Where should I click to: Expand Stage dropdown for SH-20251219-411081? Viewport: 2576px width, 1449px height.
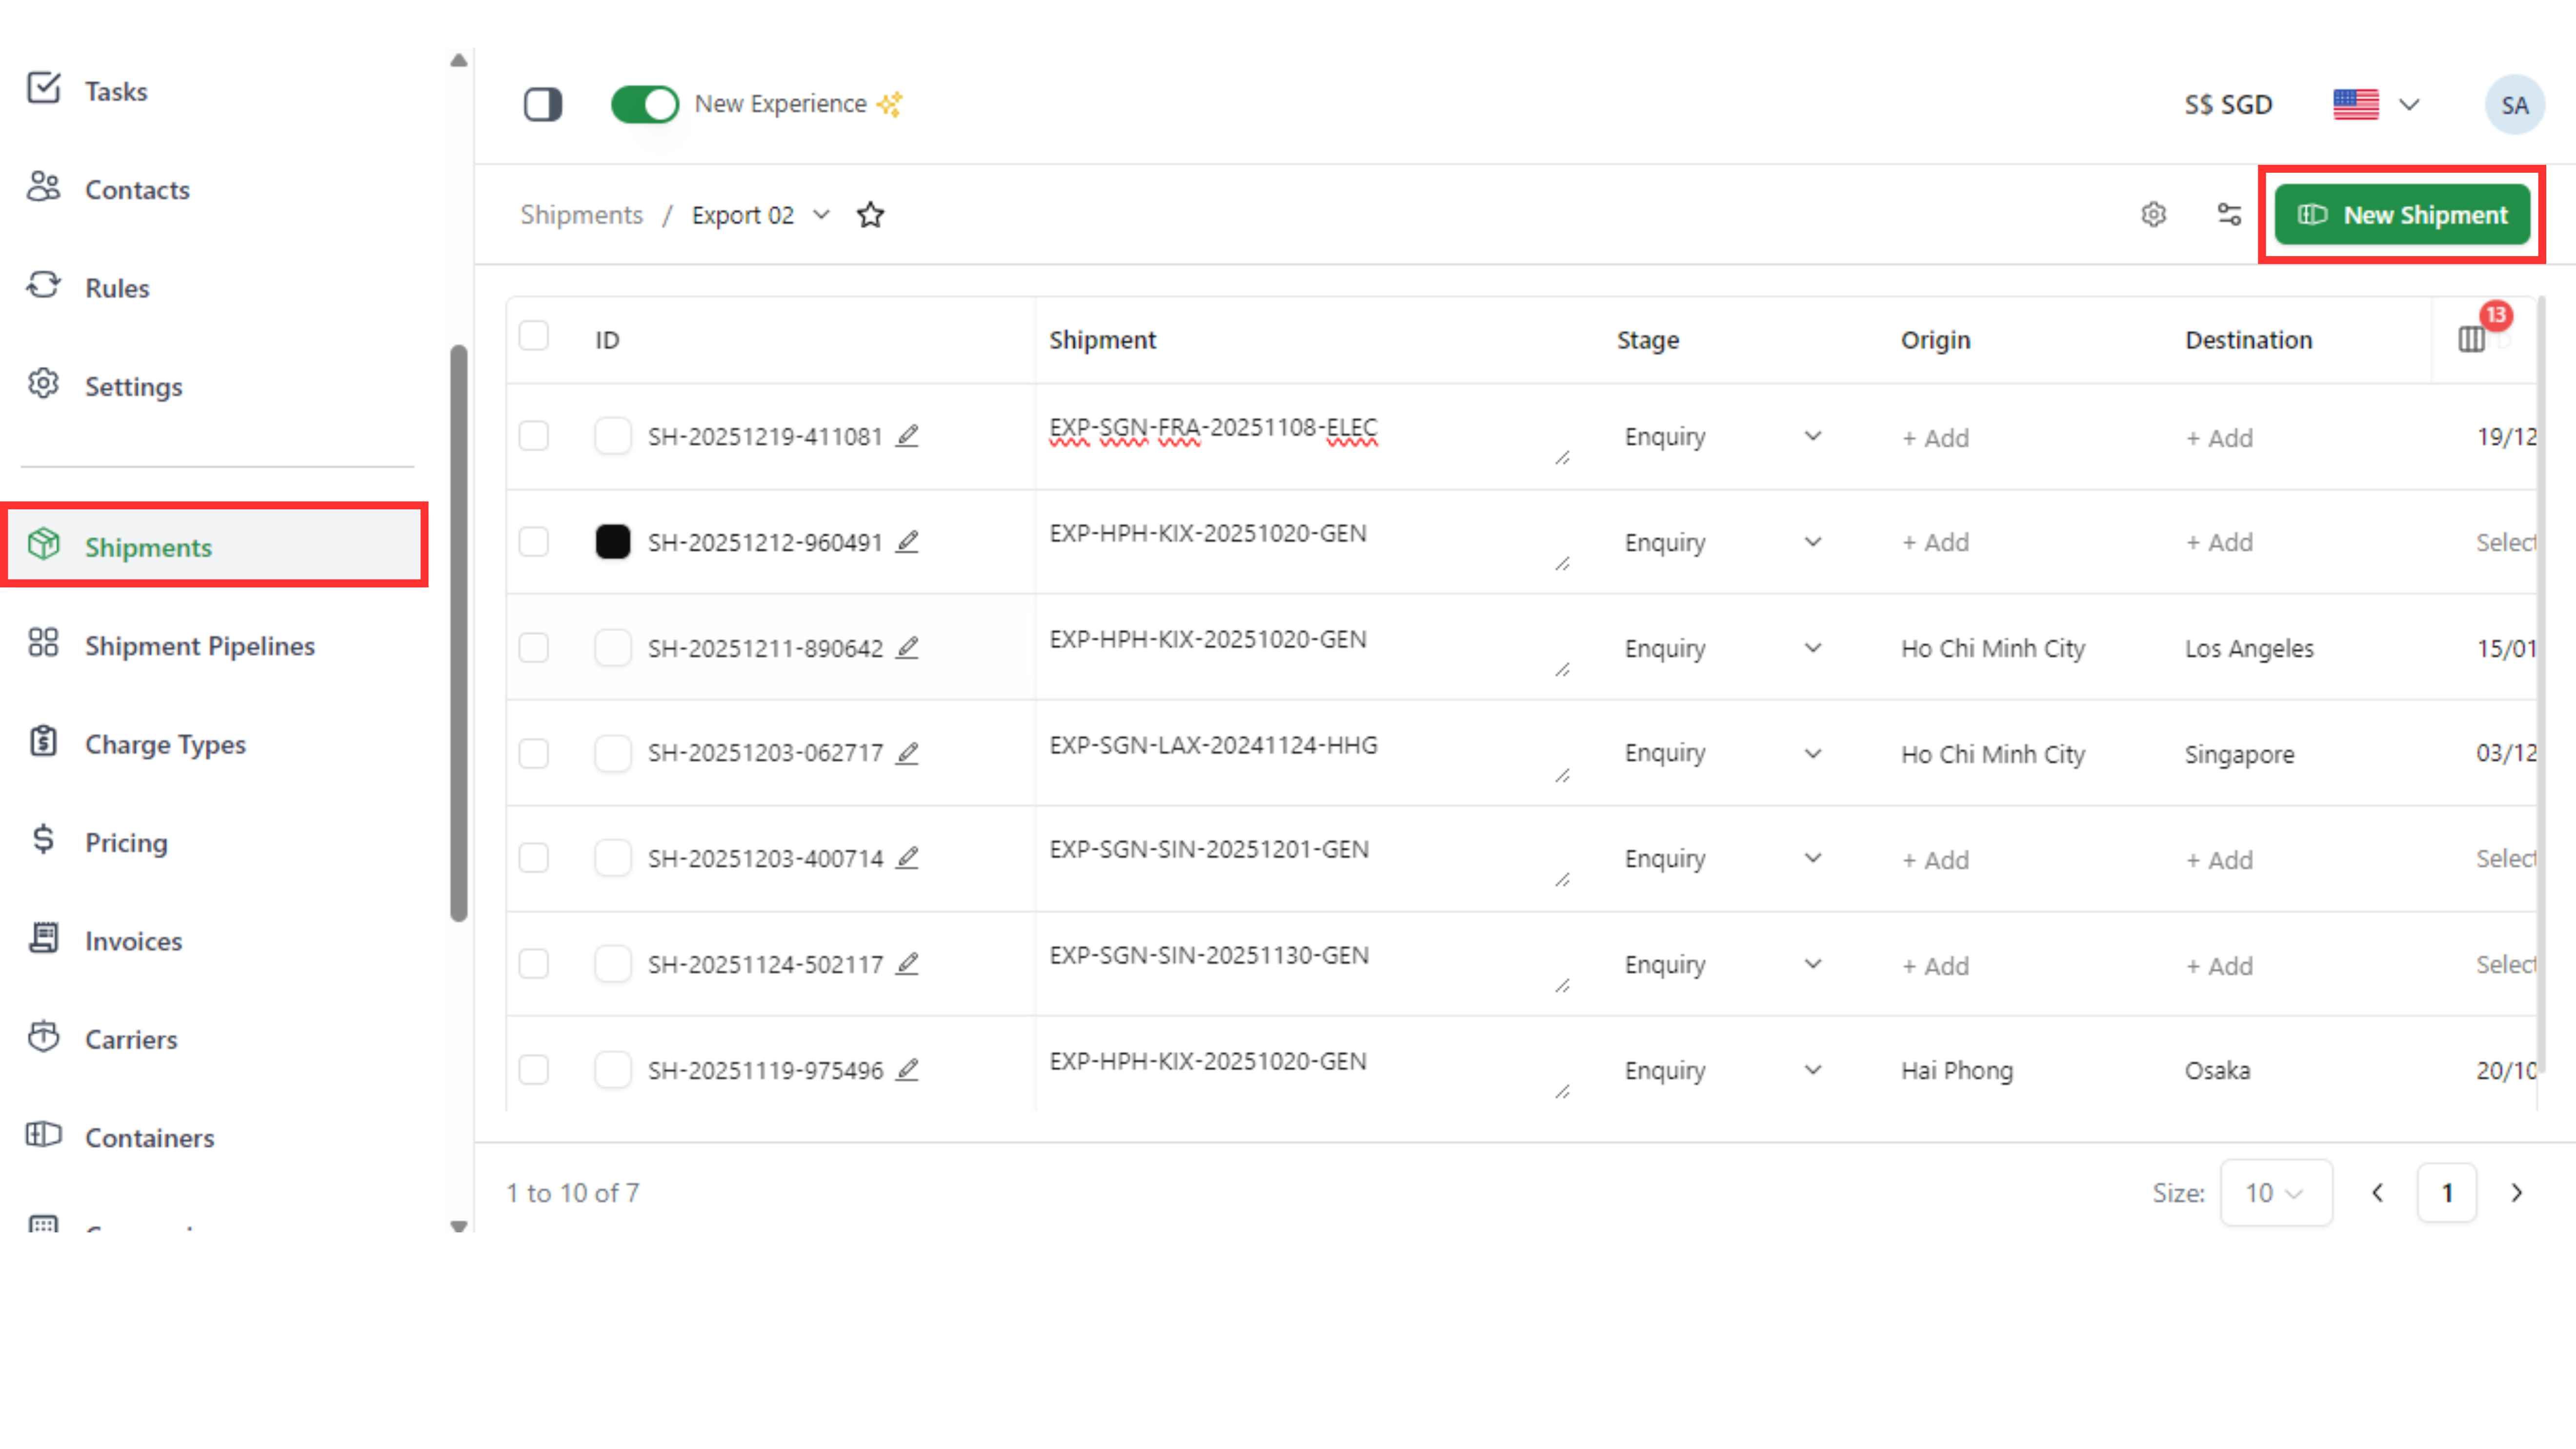click(1812, 437)
